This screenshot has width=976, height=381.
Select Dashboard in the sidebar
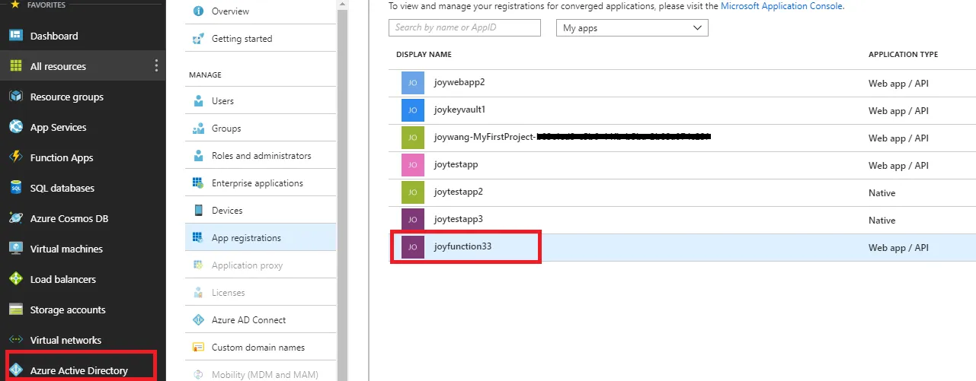pyautogui.click(x=83, y=36)
